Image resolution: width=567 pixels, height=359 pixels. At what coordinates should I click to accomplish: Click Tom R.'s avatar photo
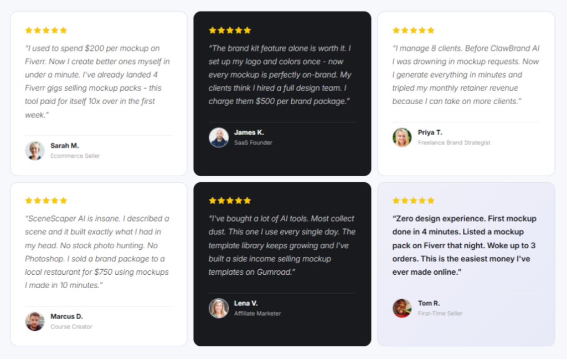click(x=402, y=308)
